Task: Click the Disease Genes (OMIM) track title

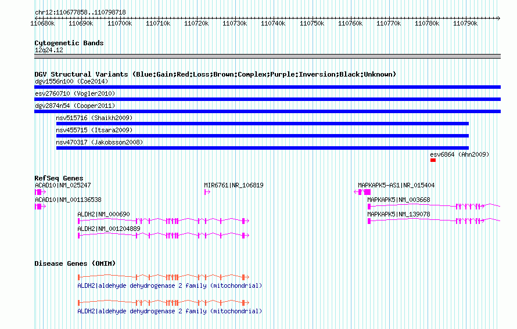Action: pos(75,263)
